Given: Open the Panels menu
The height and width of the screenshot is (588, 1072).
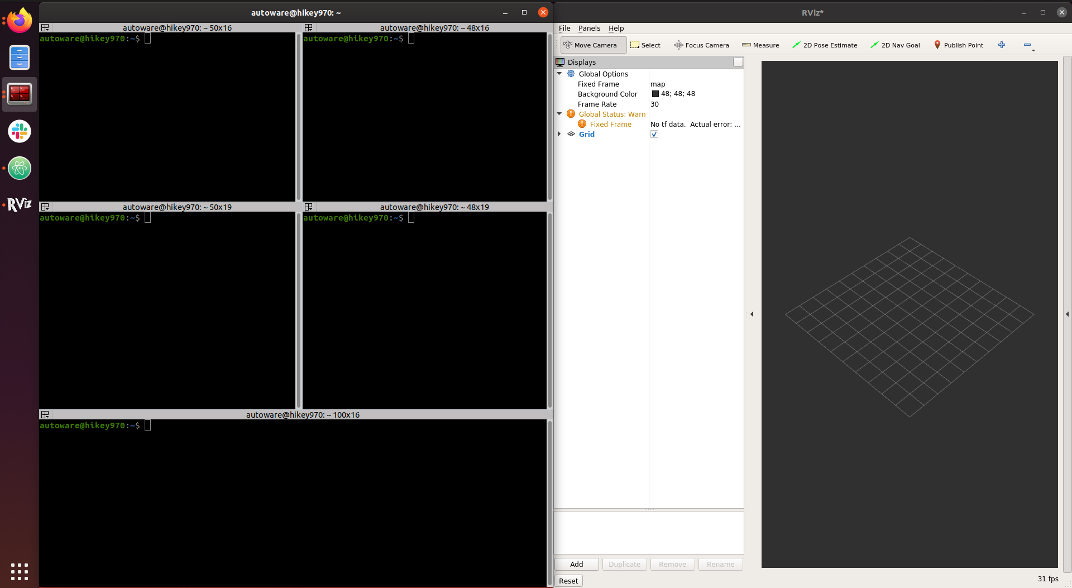Looking at the screenshot, I should [589, 28].
